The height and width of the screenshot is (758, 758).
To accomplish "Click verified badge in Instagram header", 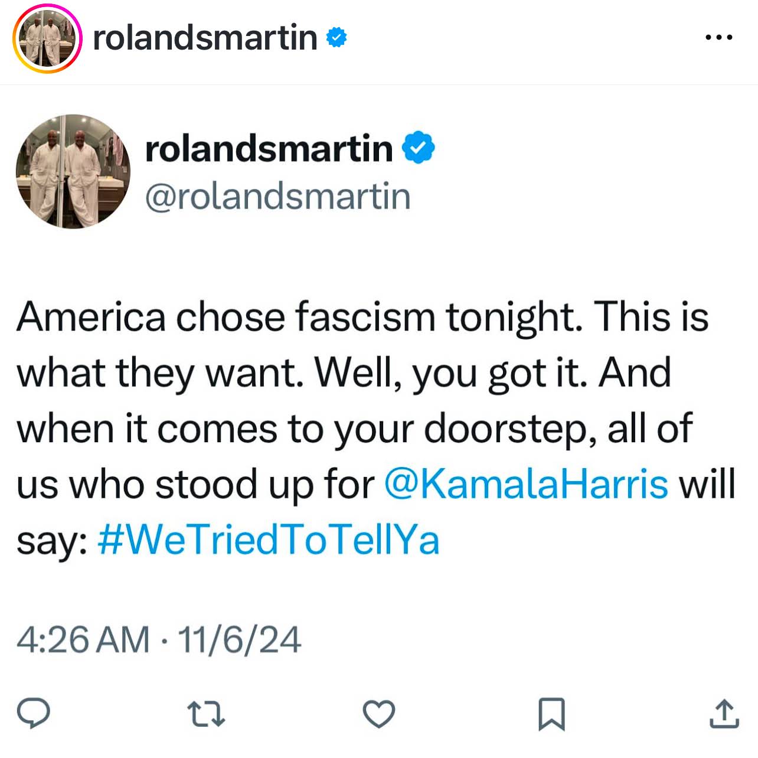I will (336, 38).
